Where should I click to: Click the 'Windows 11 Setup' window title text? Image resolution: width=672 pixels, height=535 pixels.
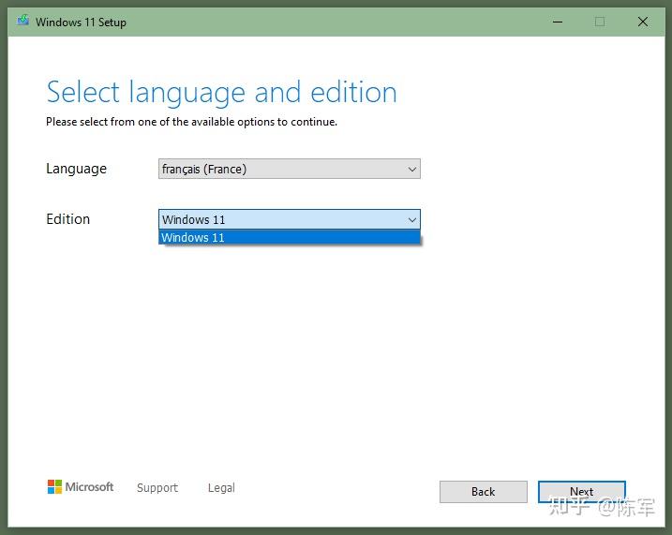pos(81,22)
